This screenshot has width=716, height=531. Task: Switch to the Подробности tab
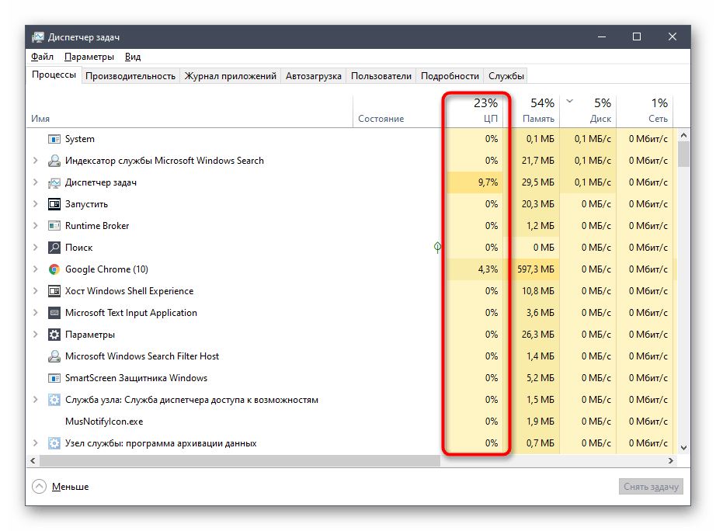coord(450,76)
